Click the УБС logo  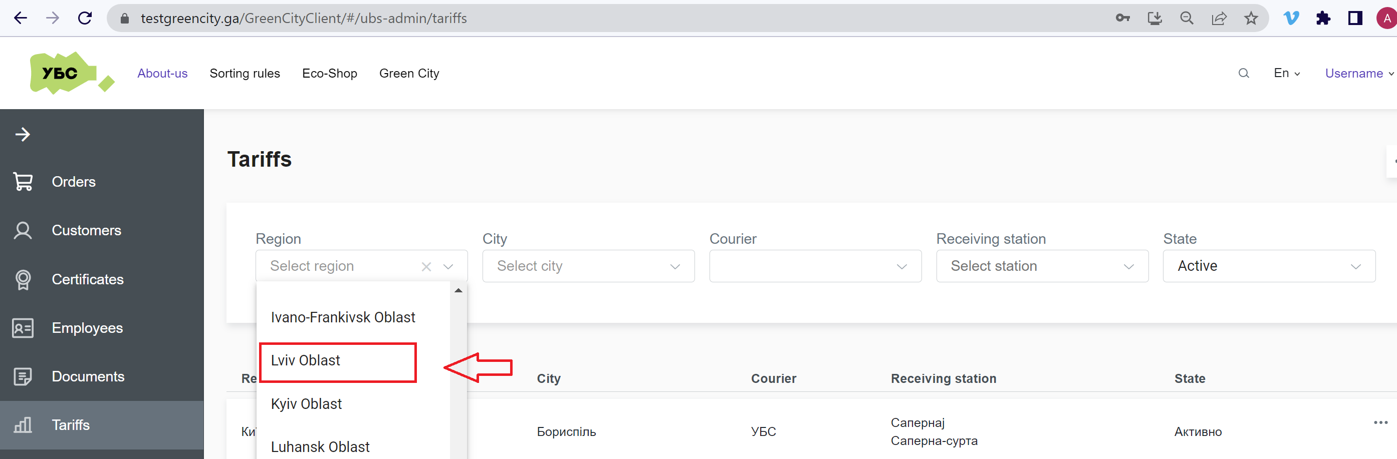point(72,73)
